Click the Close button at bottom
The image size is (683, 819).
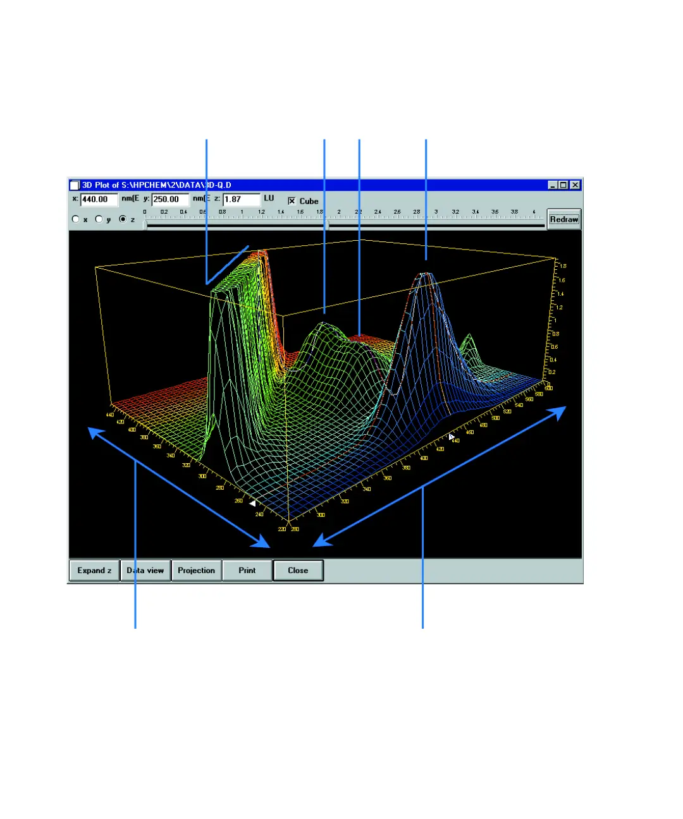tap(298, 571)
